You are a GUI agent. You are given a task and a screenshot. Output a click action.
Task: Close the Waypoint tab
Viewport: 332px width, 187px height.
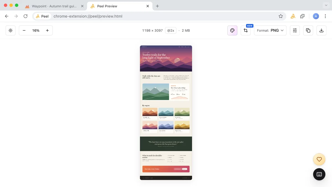point(82,6)
